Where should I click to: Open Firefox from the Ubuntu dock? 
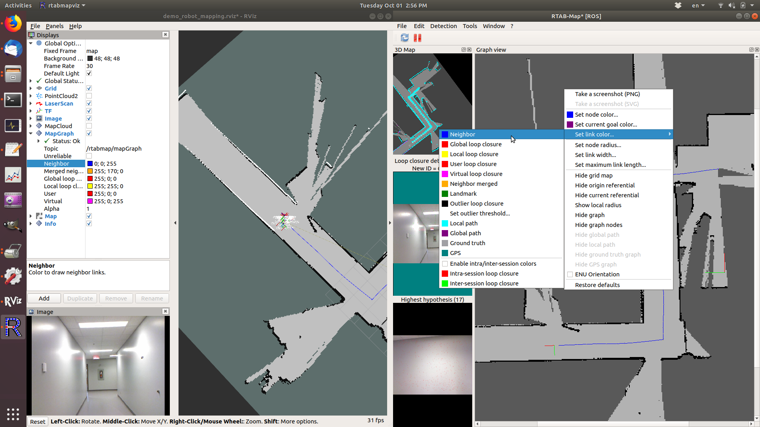tap(13, 24)
